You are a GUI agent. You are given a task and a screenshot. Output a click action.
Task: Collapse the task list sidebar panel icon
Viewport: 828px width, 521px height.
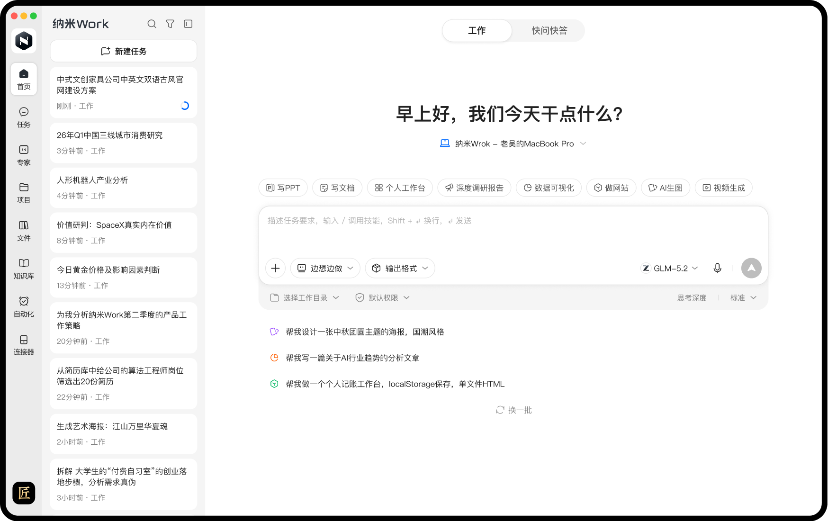(188, 24)
